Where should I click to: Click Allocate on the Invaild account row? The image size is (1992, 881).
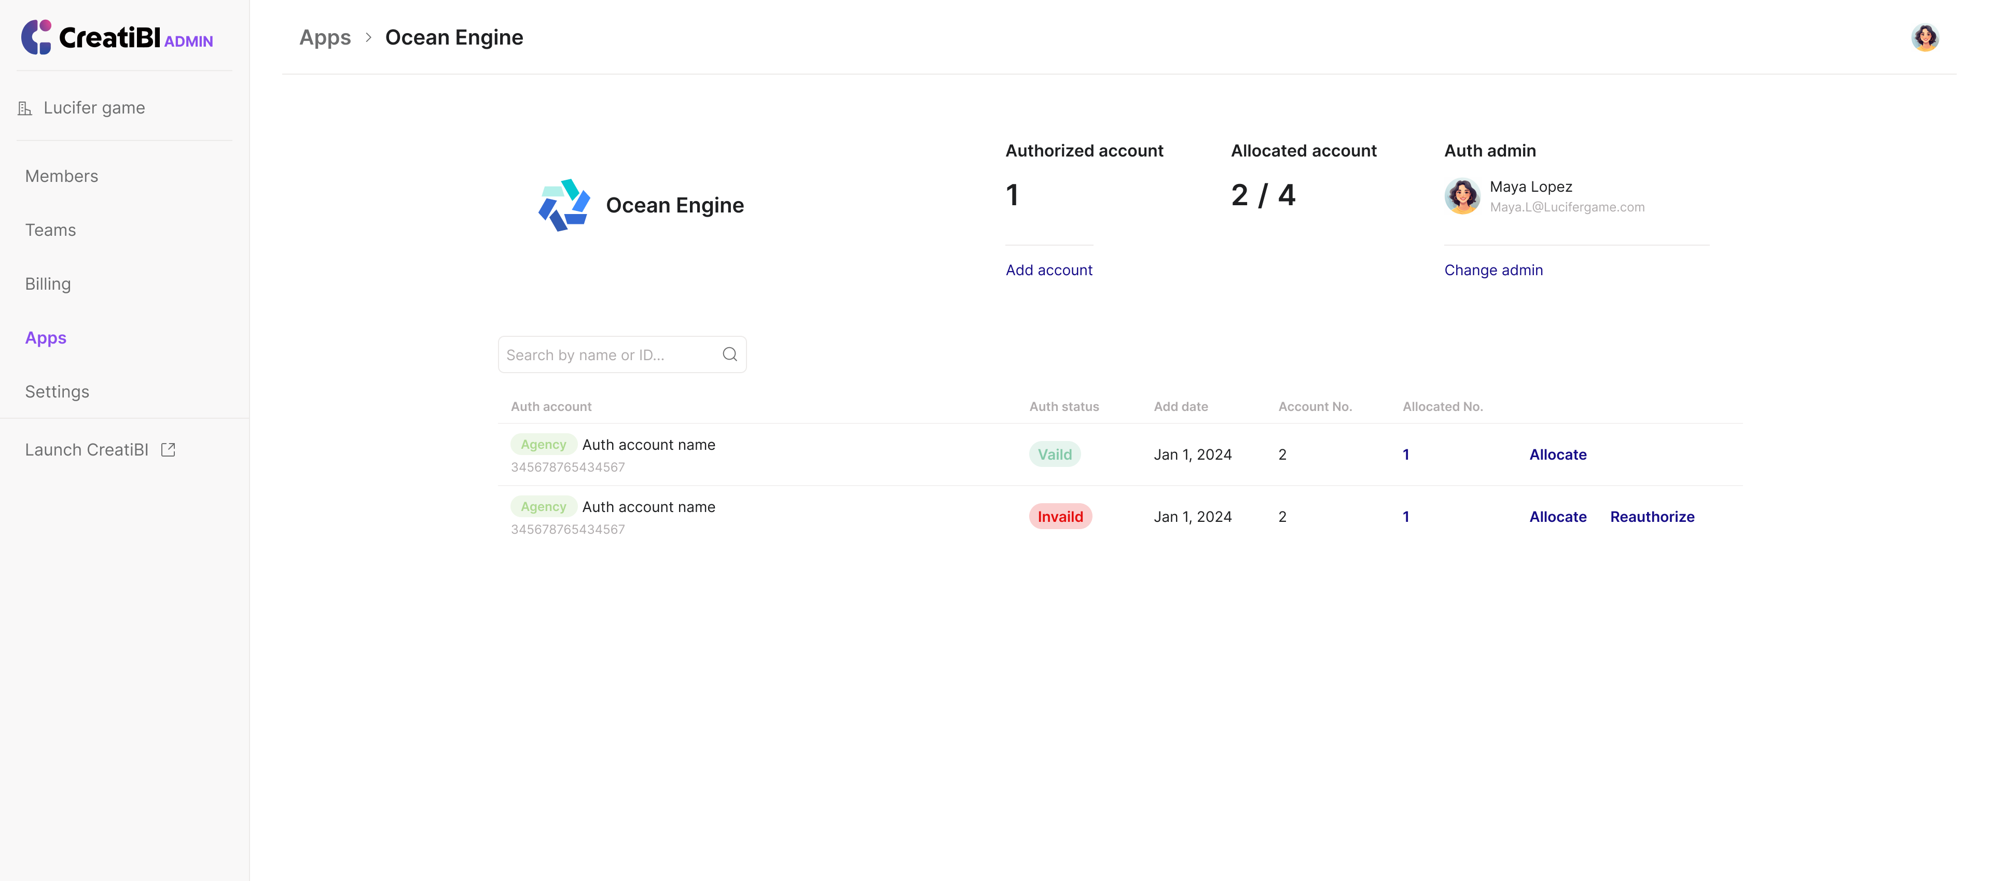coord(1557,517)
